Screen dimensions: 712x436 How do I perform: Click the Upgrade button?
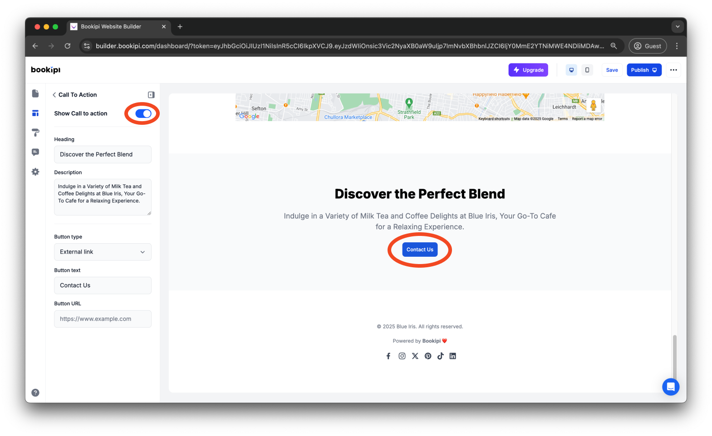528,70
